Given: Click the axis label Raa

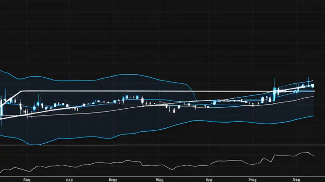Looking at the screenshot, I should click(69, 180).
